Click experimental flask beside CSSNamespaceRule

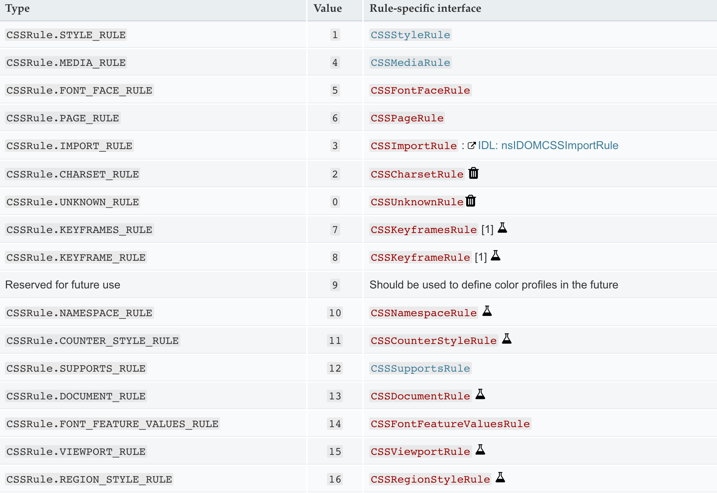coord(487,311)
